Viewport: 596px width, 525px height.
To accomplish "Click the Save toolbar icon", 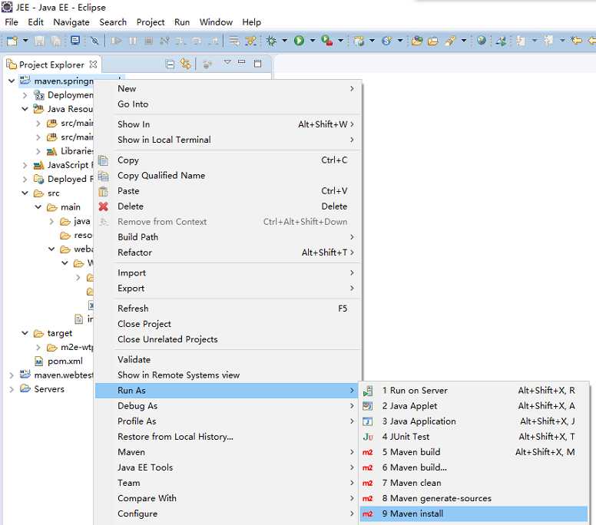I will coord(39,41).
